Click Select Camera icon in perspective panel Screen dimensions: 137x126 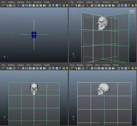[72, 5]
